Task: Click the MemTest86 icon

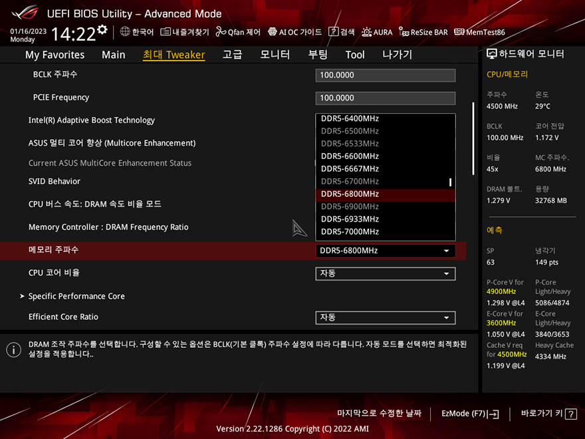Action: (459, 32)
